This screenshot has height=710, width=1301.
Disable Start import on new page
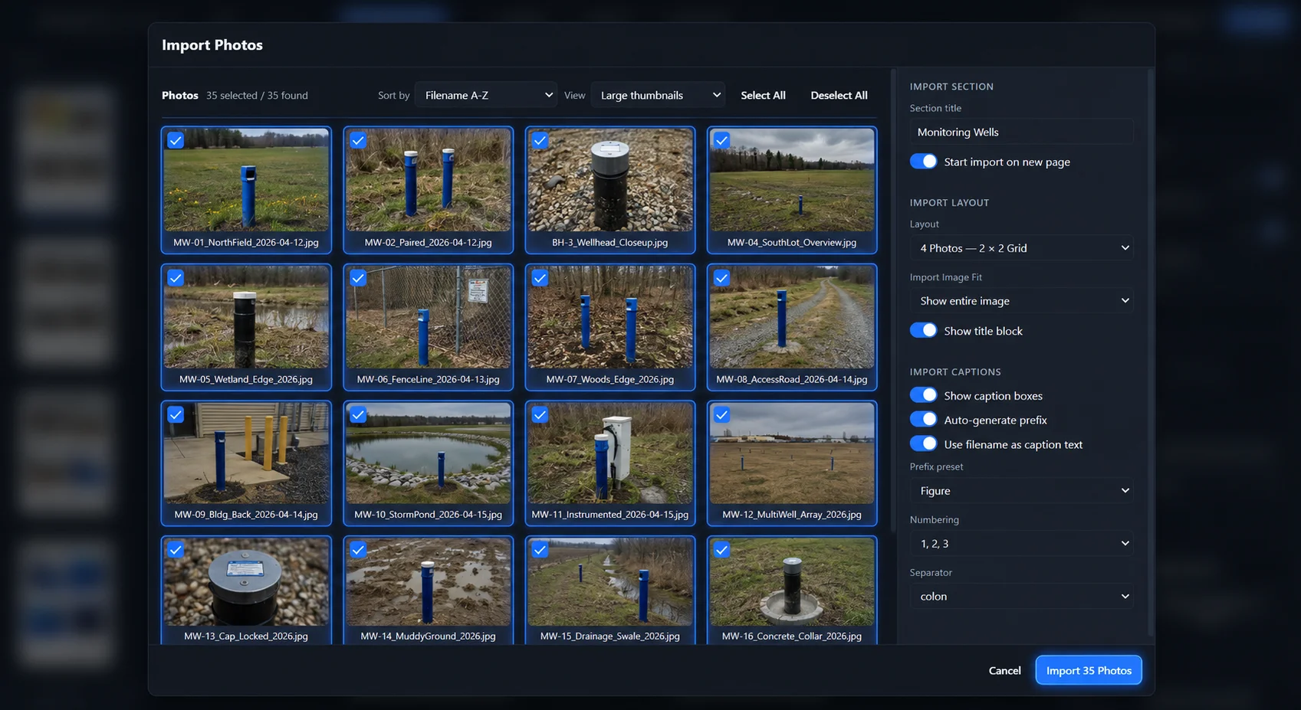pos(923,162)
